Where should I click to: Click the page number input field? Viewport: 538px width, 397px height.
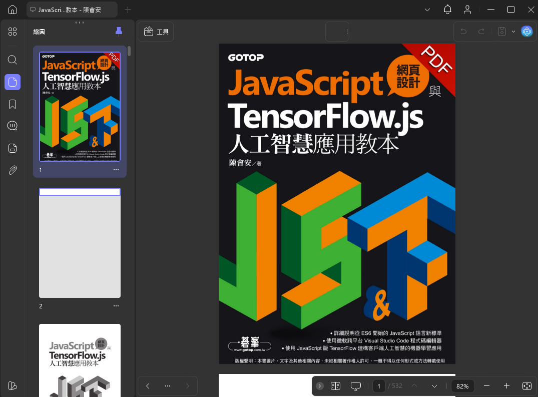point(379,386)
